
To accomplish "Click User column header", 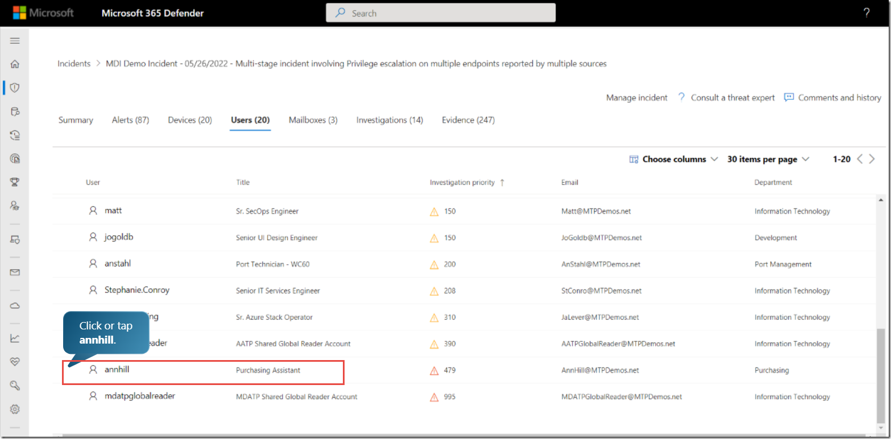I will pyautogui.click(x=93, y=182).
